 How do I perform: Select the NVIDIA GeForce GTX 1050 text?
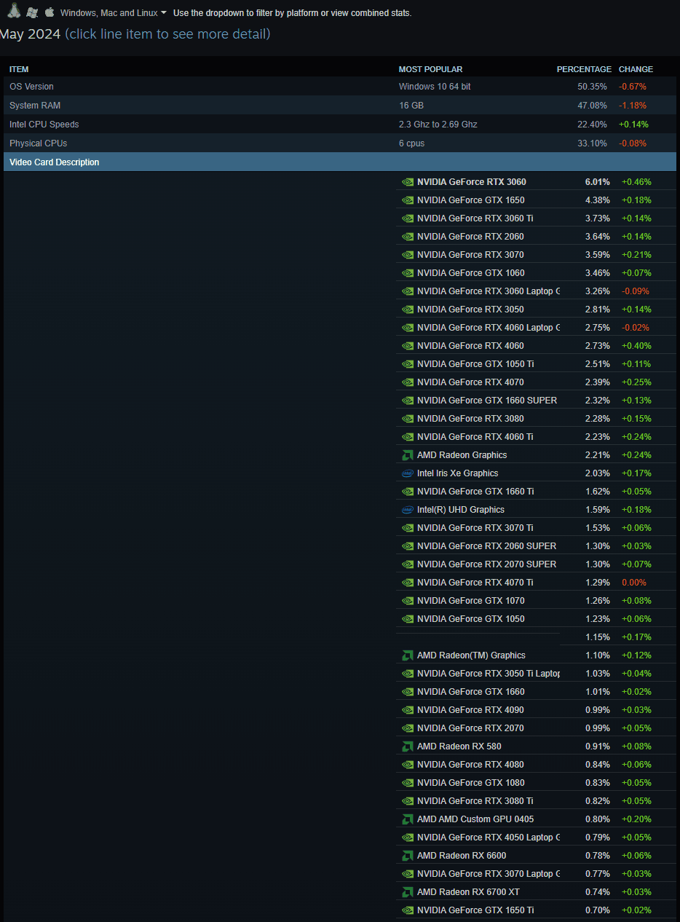pos(471,619)
